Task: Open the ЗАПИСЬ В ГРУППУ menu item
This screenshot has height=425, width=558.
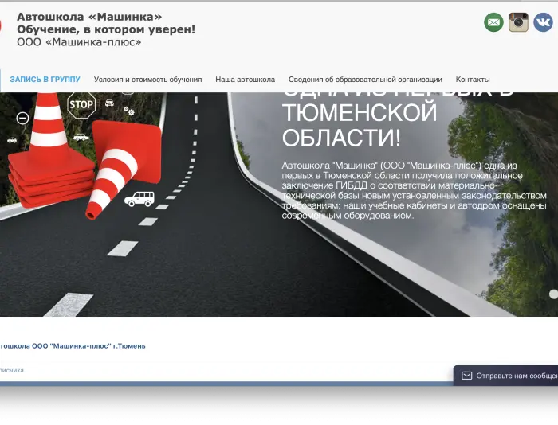Action: click(x=45, y=80)
